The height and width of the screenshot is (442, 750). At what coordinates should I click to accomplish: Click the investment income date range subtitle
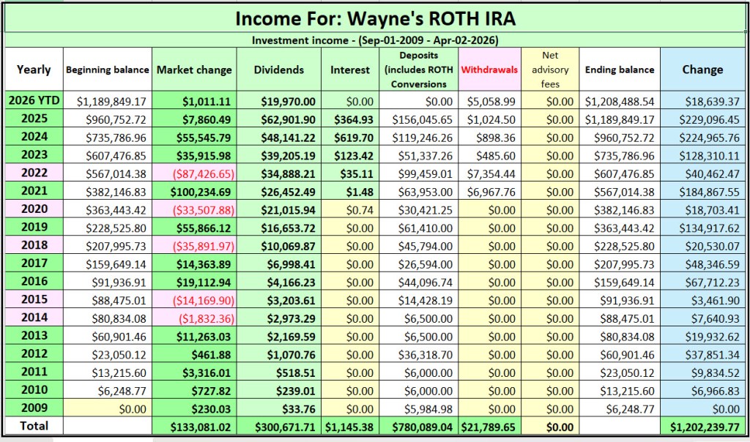pos(374,40)
